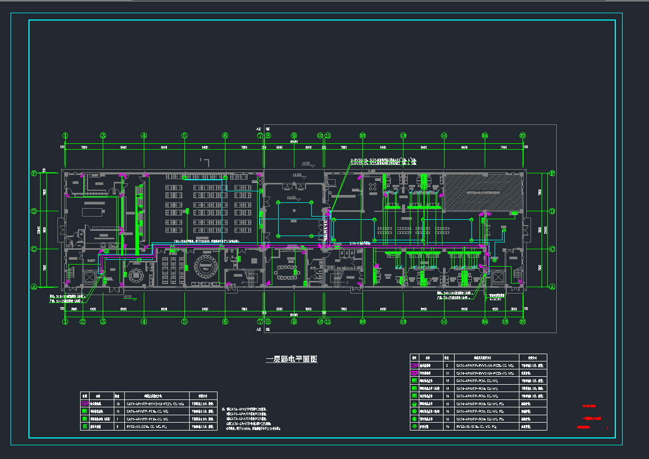This screenshot has height=459, width=649.
Task: Select grid axis bubble 17 at top right
Action: [523, 135]
